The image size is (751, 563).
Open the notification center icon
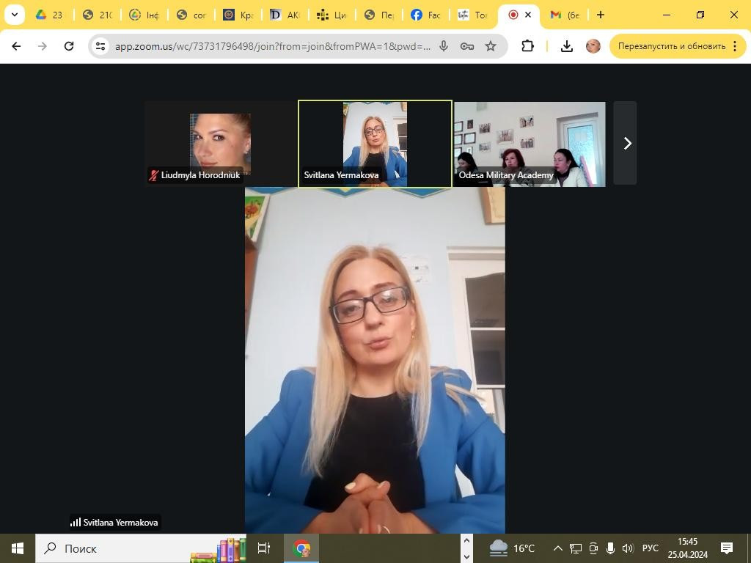(727, 548)
